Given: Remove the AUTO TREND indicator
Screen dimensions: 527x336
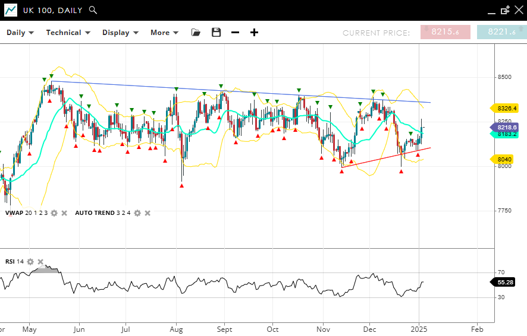Looking at the screenshot, I should point(148,213).
